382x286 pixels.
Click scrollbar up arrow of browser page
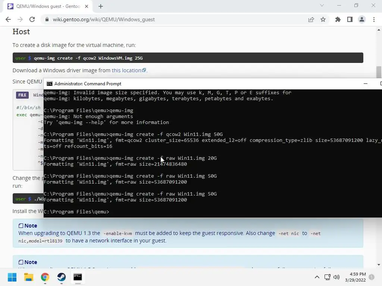pyautogui.click(x=379, y=30)
